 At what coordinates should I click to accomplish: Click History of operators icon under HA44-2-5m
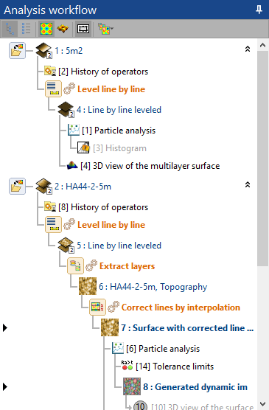click(49, 206)
